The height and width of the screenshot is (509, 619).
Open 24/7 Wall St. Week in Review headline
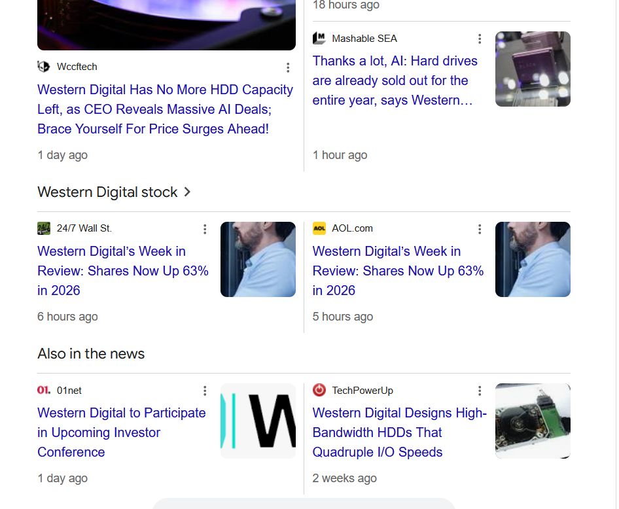[x=123, y=271]
